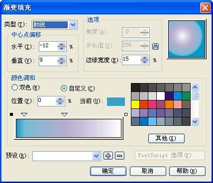Click the 垂直 vertical offset spinner arrows

coord(62,61)
